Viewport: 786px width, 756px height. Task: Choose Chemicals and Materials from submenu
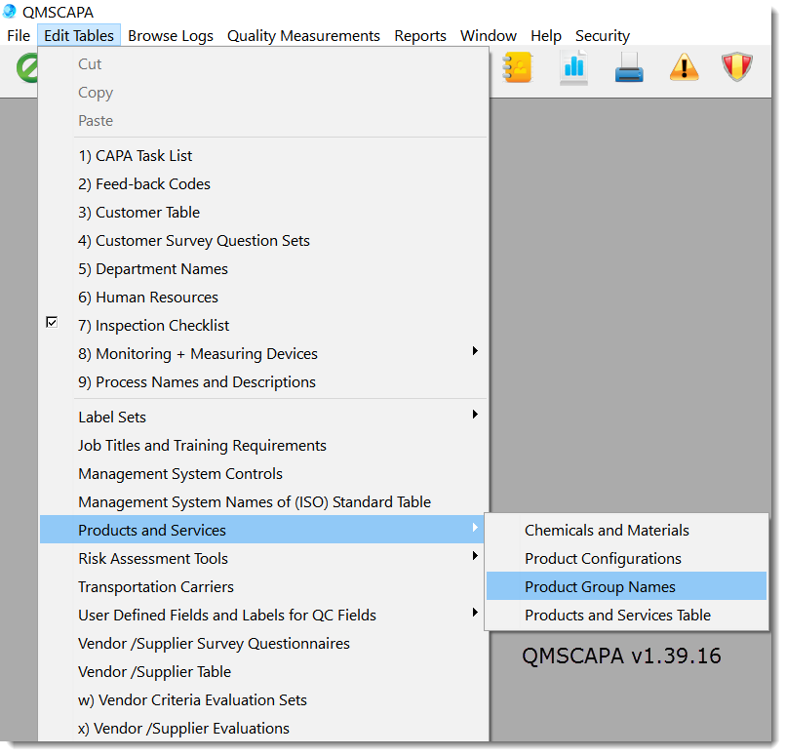[607, 531]
